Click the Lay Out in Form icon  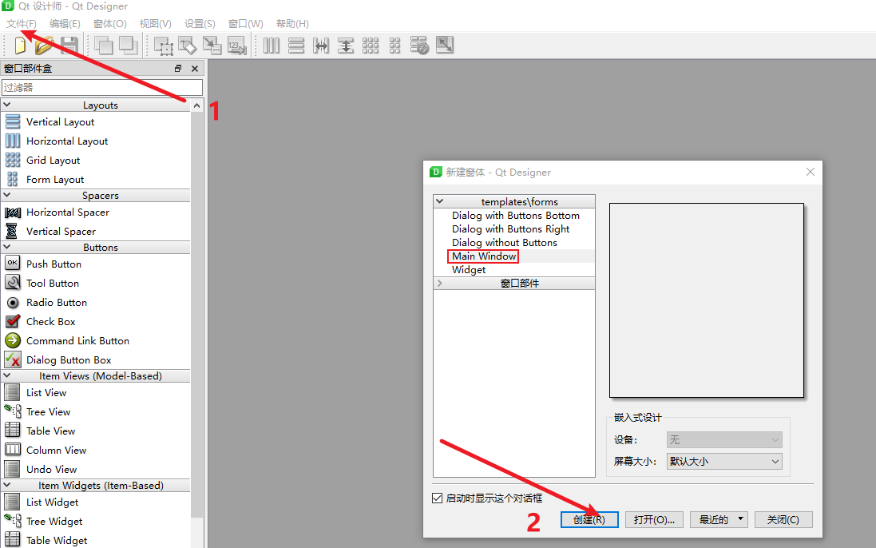(x=395, y=46)
